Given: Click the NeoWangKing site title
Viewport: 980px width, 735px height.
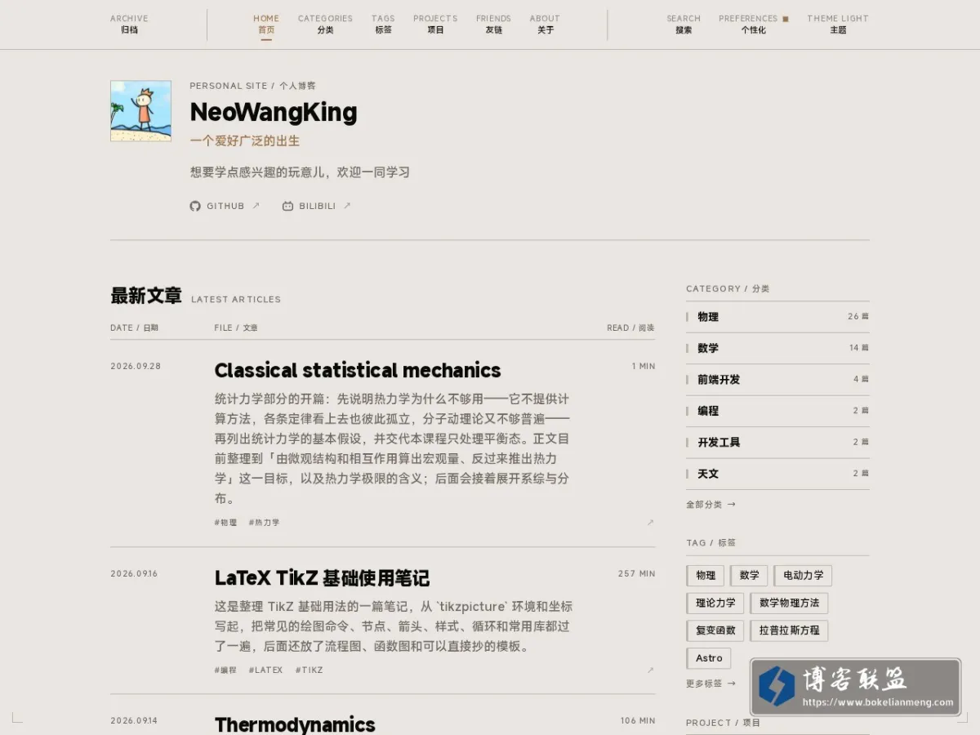Looking at the screenshot, I should click(274, 112).
